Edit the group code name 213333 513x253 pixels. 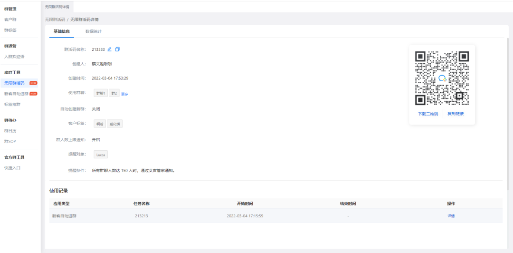coord(109,49)
